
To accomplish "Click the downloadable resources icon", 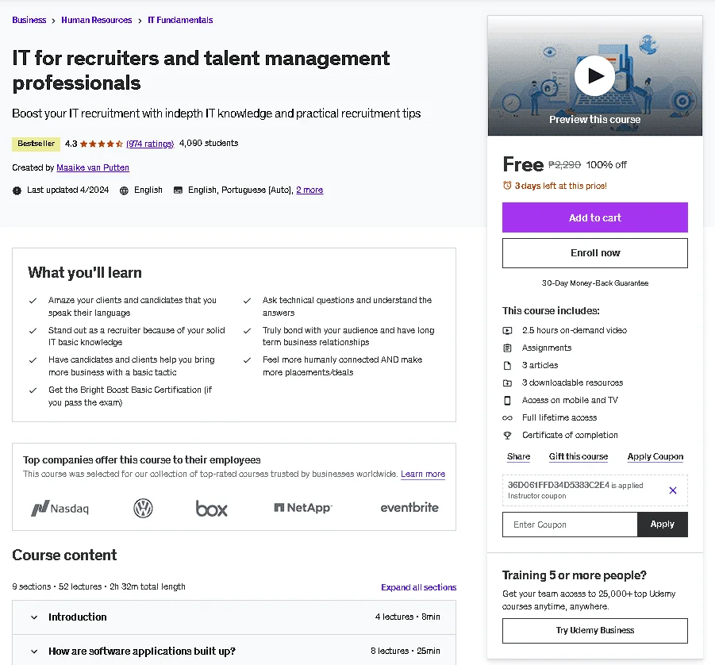I will [x=507, y=382].
